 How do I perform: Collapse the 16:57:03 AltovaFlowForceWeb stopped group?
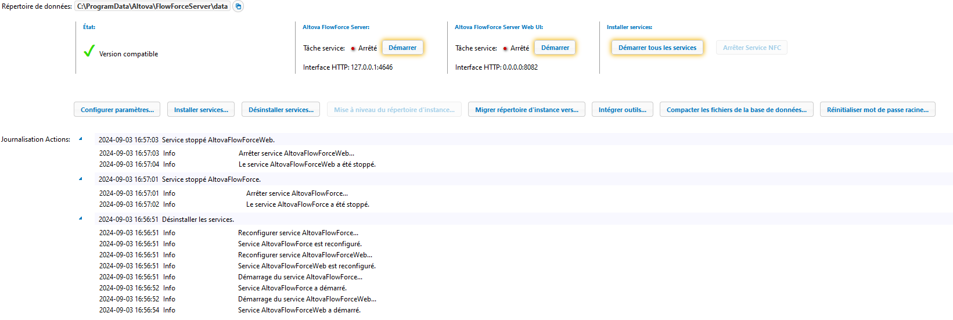pyautogui.click(x=81, y=139)
